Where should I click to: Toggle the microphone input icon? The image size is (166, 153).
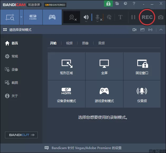[x=97, y=17]
